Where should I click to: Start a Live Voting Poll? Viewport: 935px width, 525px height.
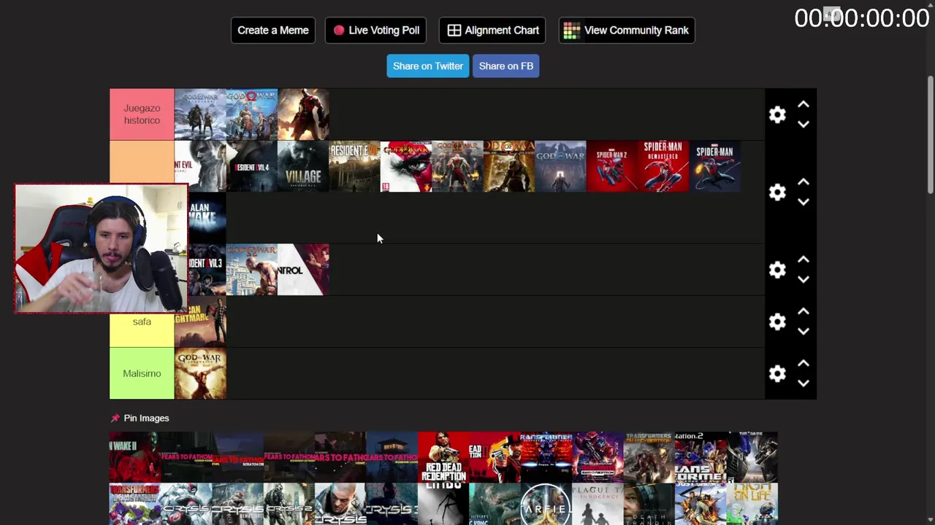coord(375,30)
